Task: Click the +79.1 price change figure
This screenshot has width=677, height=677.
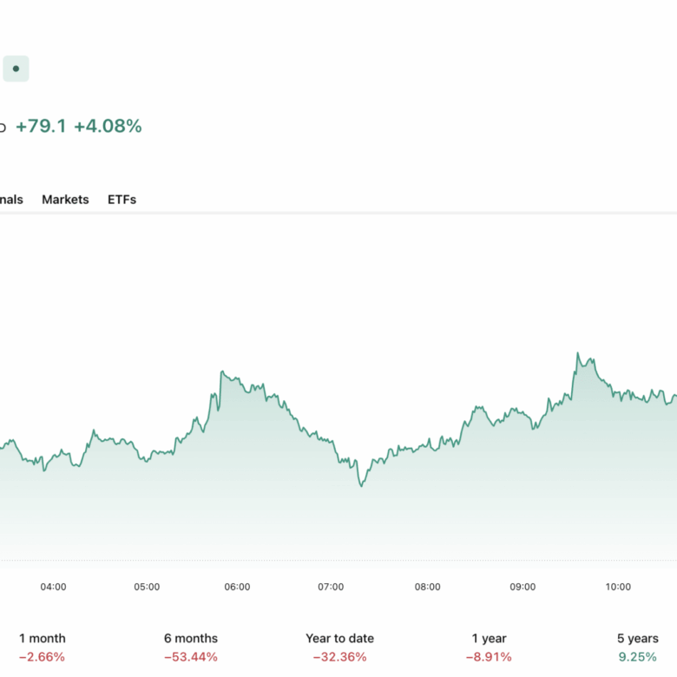Action: pyautogui.click(x=41, y=127)
